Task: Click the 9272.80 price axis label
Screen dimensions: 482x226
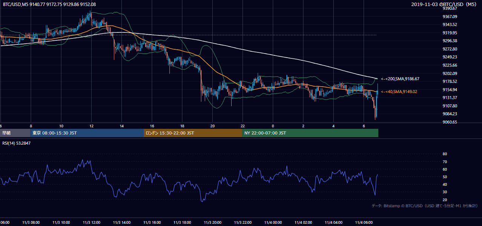Action: coord(450,49)
